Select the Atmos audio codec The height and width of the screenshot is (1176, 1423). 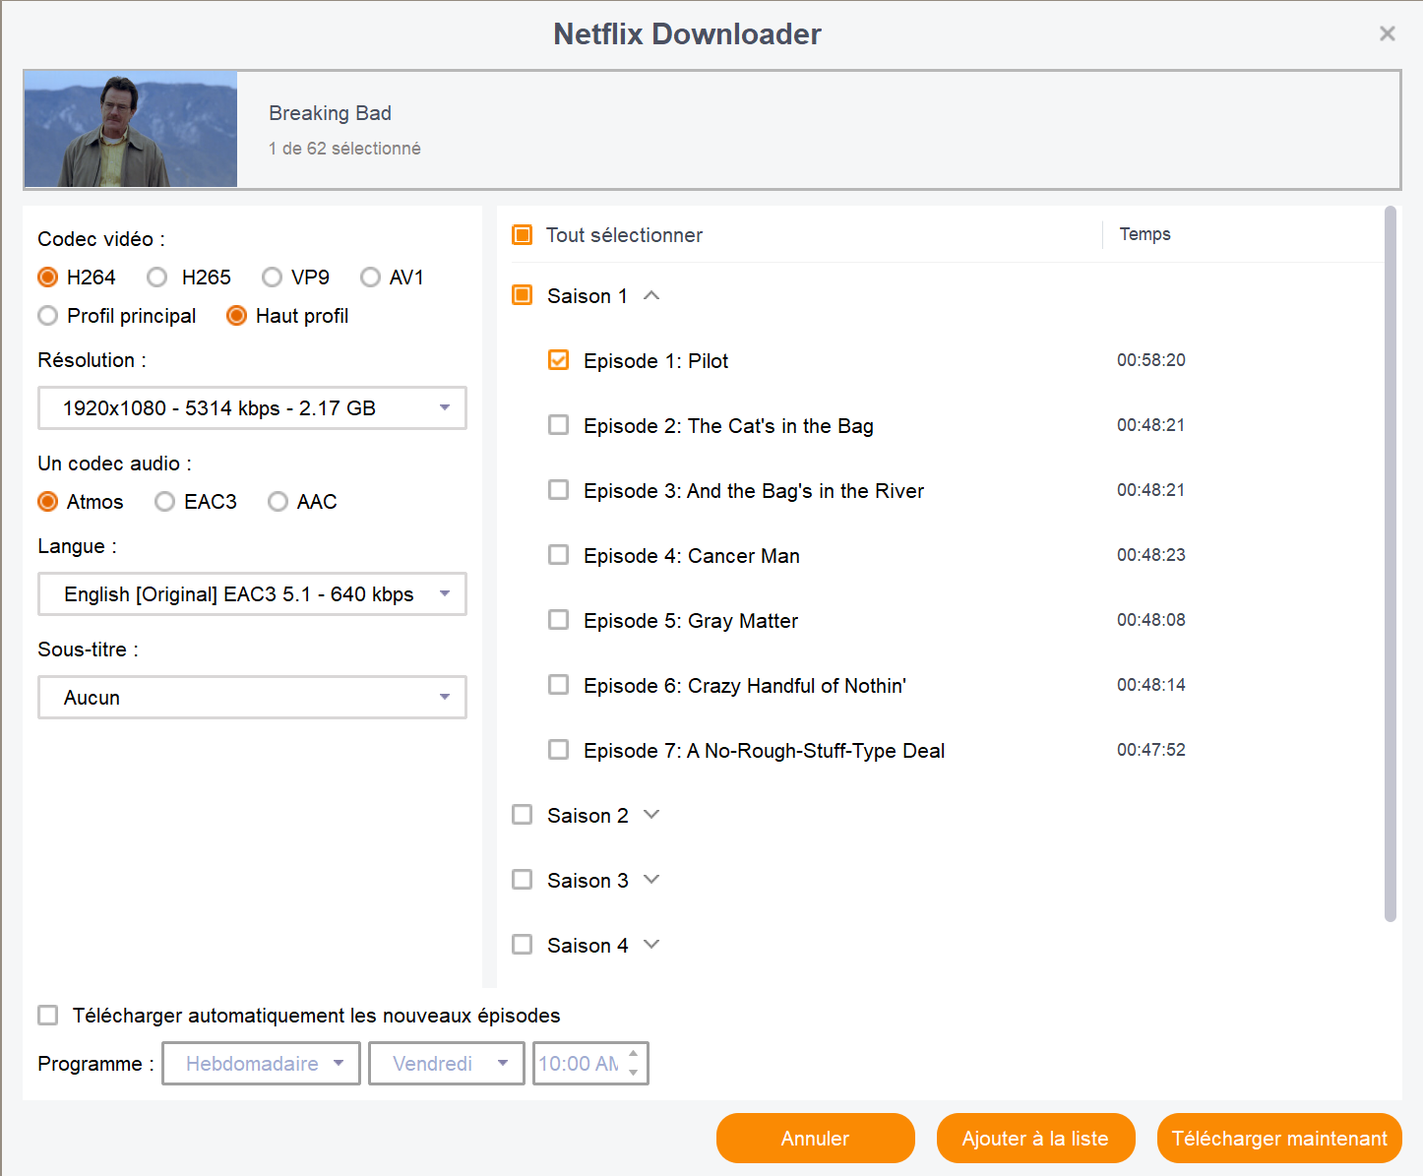pyautogui.click(x=47, y=502)
